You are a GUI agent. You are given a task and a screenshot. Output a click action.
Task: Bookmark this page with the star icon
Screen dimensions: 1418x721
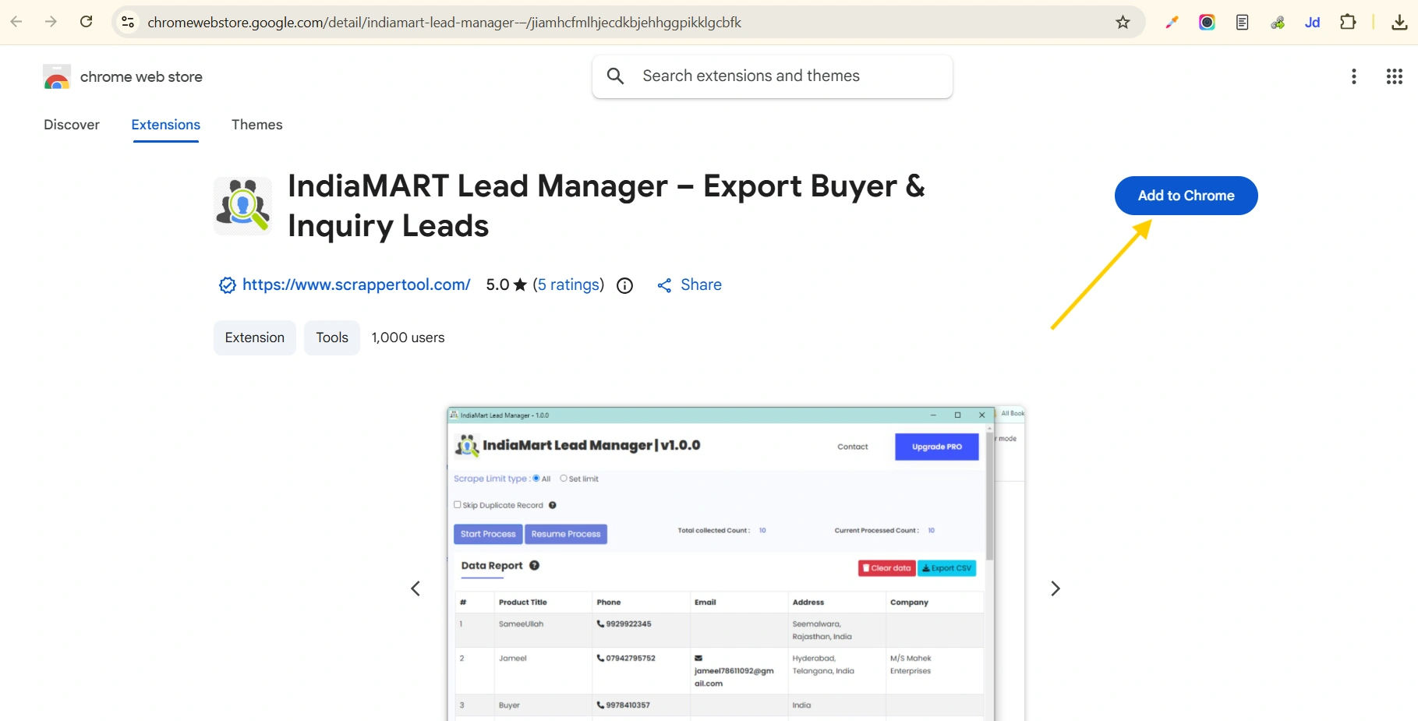click(x=1123, y=22)
